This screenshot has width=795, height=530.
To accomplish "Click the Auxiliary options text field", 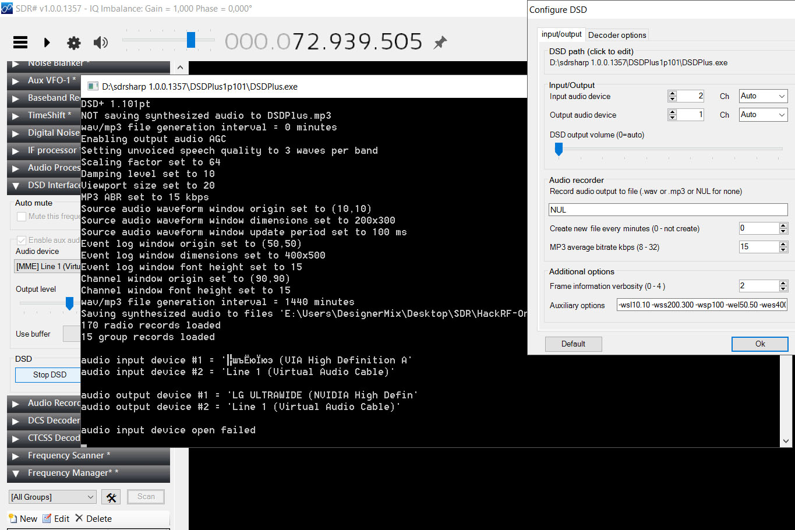I will pyautogui.click(x=702, y=305).
